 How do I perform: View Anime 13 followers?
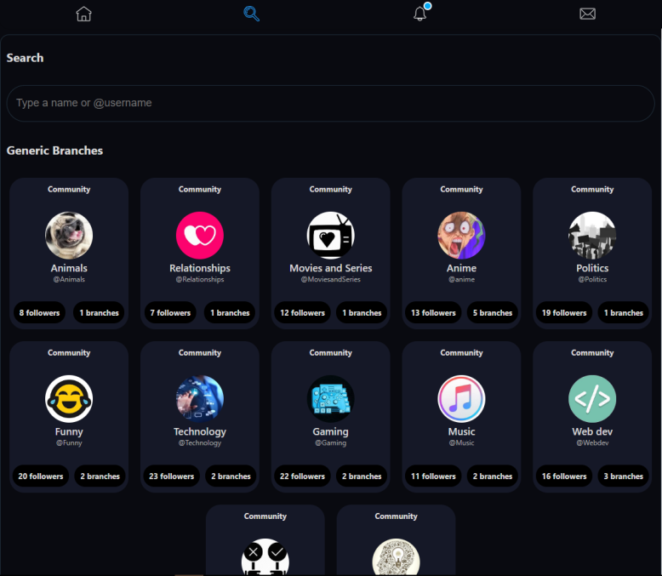(433, 313)
